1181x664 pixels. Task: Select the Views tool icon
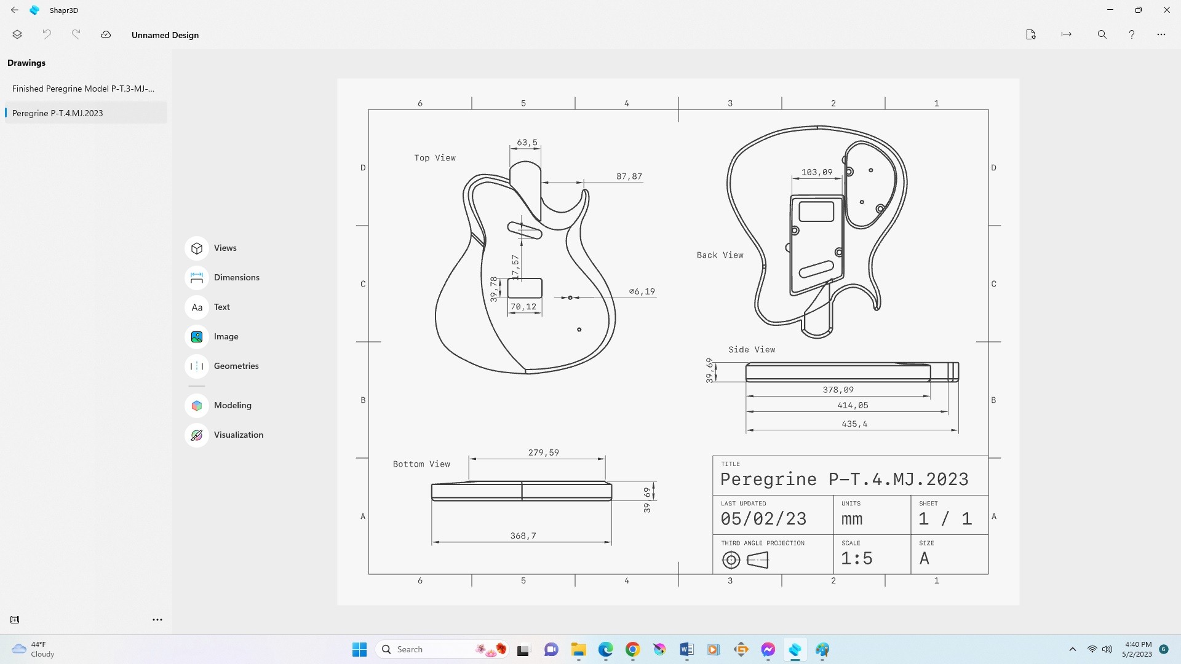tap(197, 248)
